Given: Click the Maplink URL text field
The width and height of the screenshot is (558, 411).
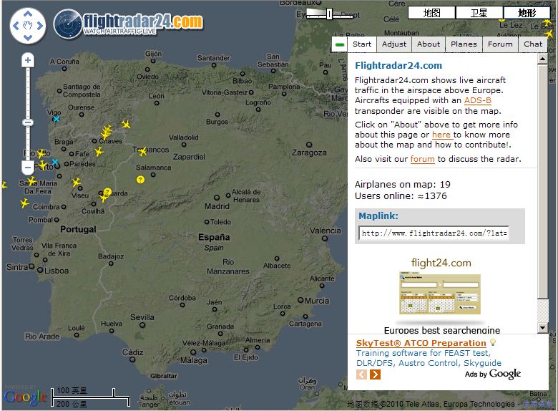Looking at the screenshot, I should coord(434,233).
